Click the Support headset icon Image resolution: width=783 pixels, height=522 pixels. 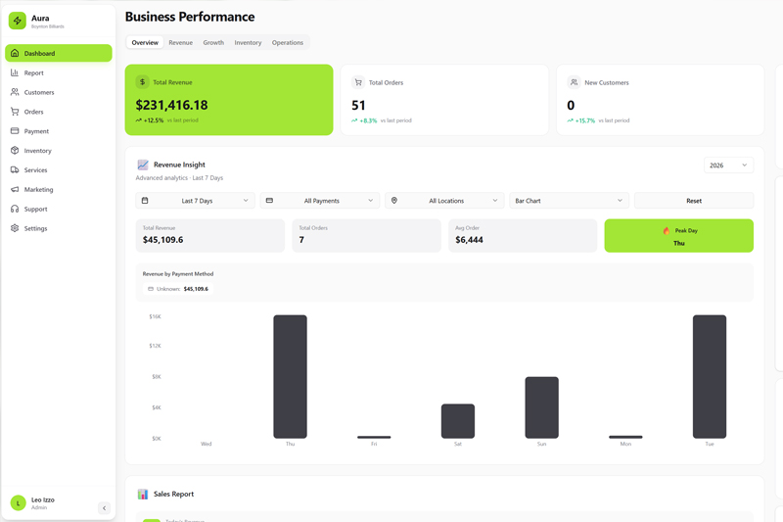[15, 209]
